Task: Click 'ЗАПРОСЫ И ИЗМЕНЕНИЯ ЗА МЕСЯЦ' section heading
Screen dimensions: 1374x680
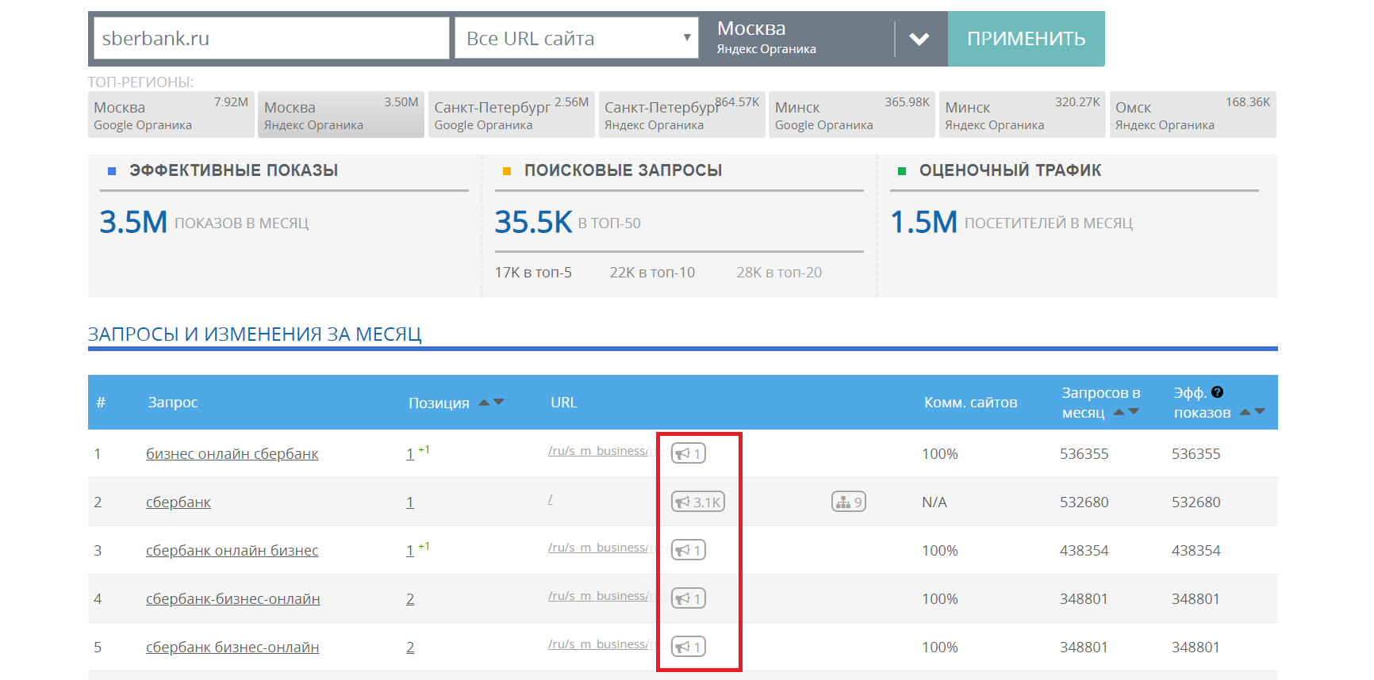Action: pyautogui.click(x=255, y=334)
